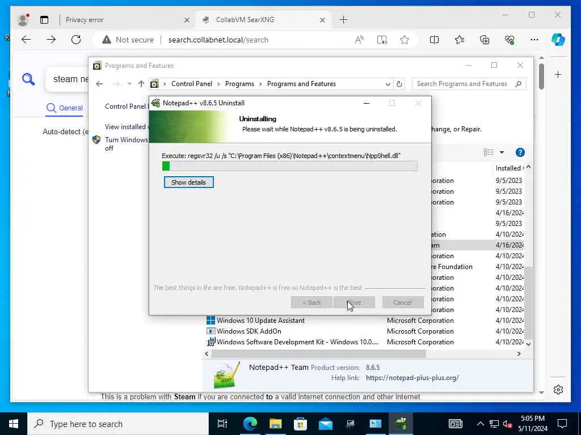
Task: Go up one level in Control Panel
Action: (141, 84)
